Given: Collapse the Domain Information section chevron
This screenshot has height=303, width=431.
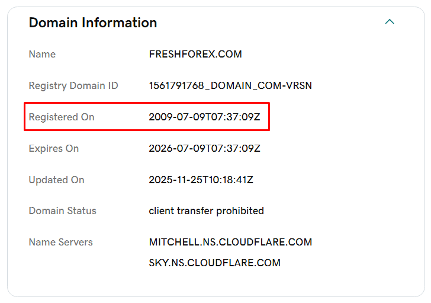Looking at the screenshot, I should tap(390, 22).
